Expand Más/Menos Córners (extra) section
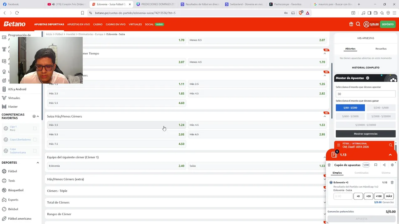This screenshot has height=224, width=399. tap(324, 179)
